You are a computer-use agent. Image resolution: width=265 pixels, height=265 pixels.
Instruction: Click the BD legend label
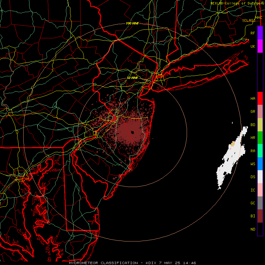253,125
